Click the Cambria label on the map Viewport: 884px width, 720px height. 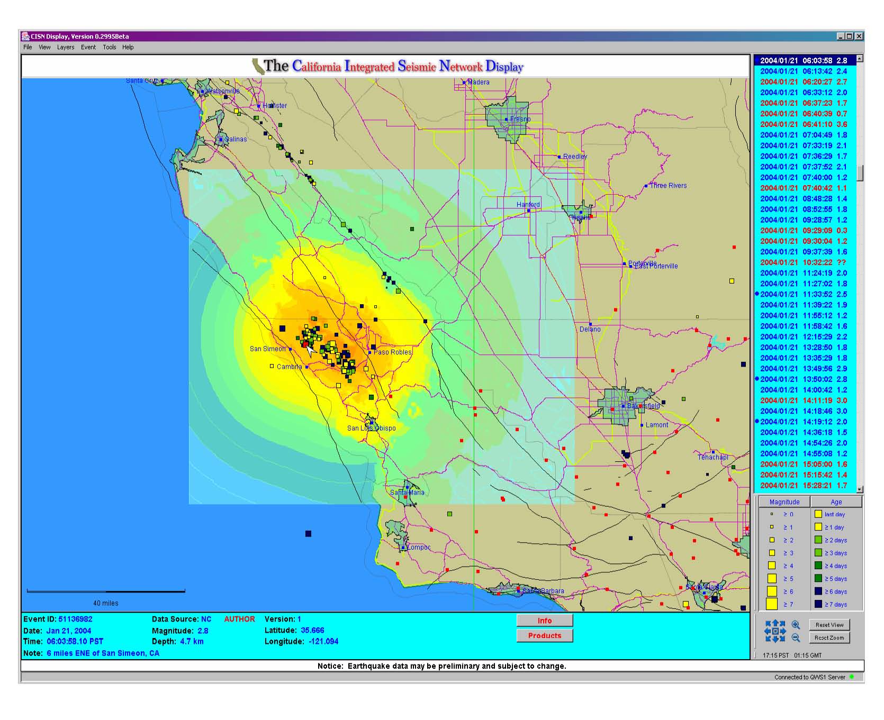(x=290, y=367)
